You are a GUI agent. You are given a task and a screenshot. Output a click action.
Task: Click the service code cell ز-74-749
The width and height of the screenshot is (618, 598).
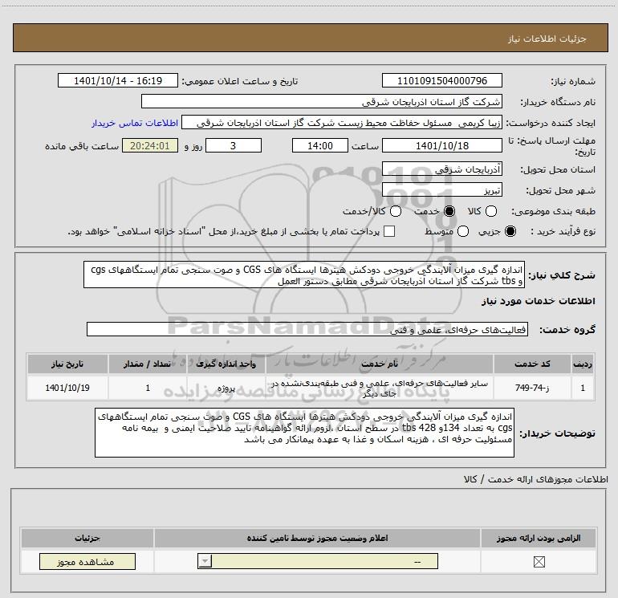tap(532, 388)
